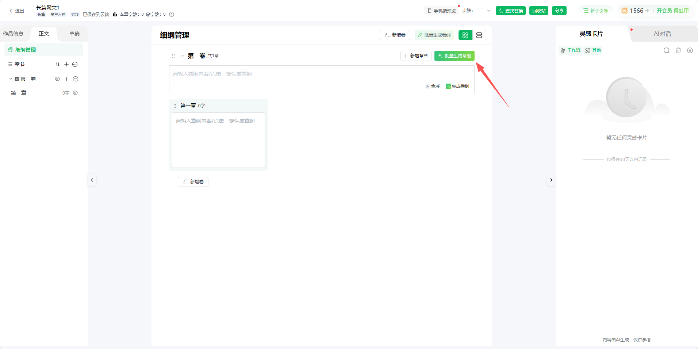Collapse the 第一卷 tree item in sidebar
Screen dimensions: 698x349
[x=11, y=79]
